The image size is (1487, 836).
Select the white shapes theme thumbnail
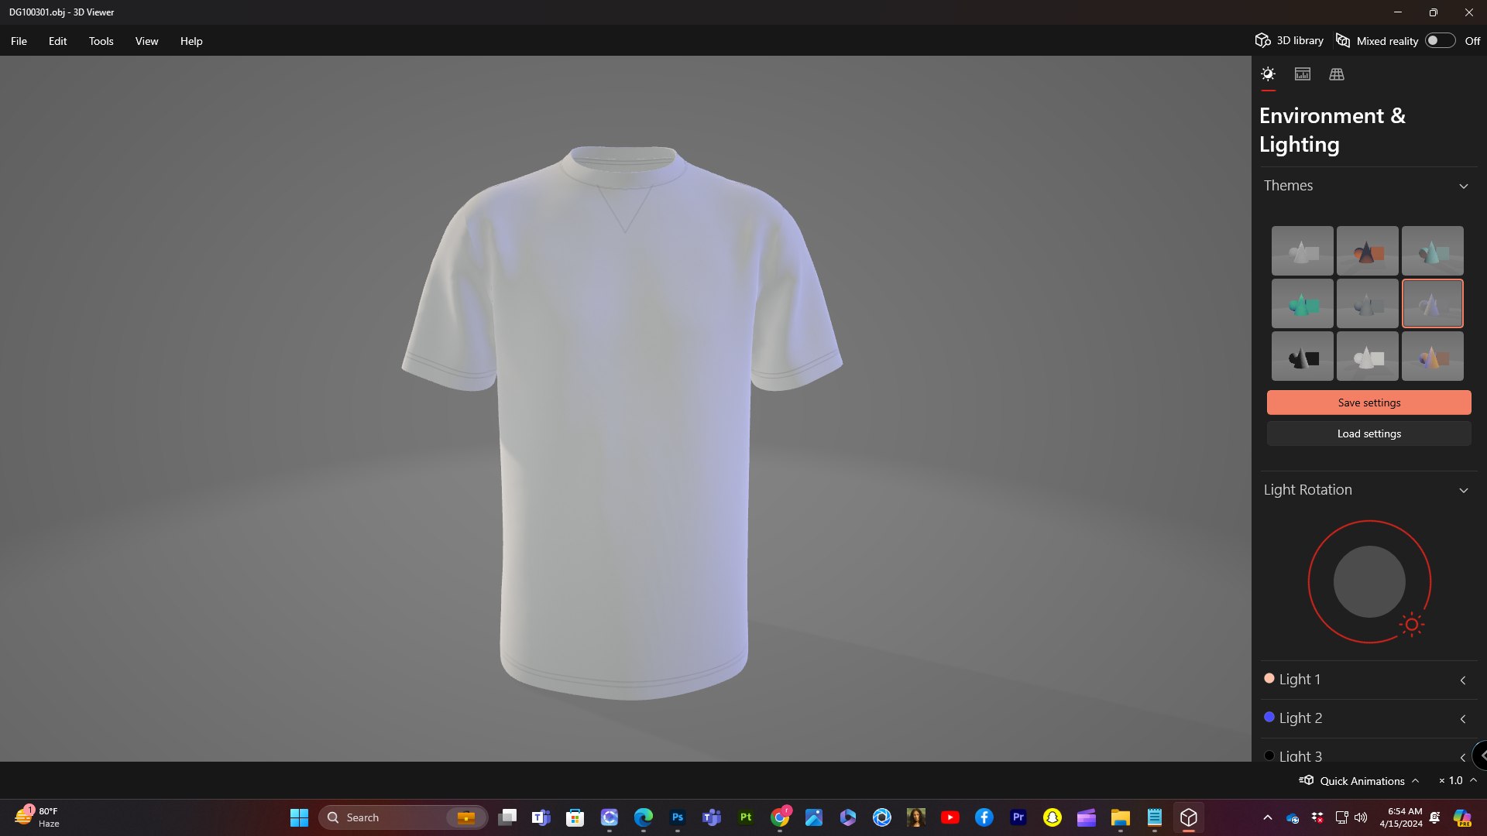(1367, 356)
